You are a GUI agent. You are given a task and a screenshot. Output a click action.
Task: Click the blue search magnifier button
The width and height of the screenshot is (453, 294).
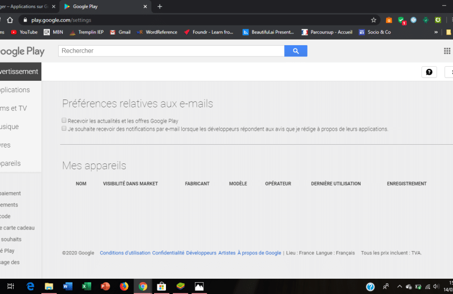[x=296, y=51]
